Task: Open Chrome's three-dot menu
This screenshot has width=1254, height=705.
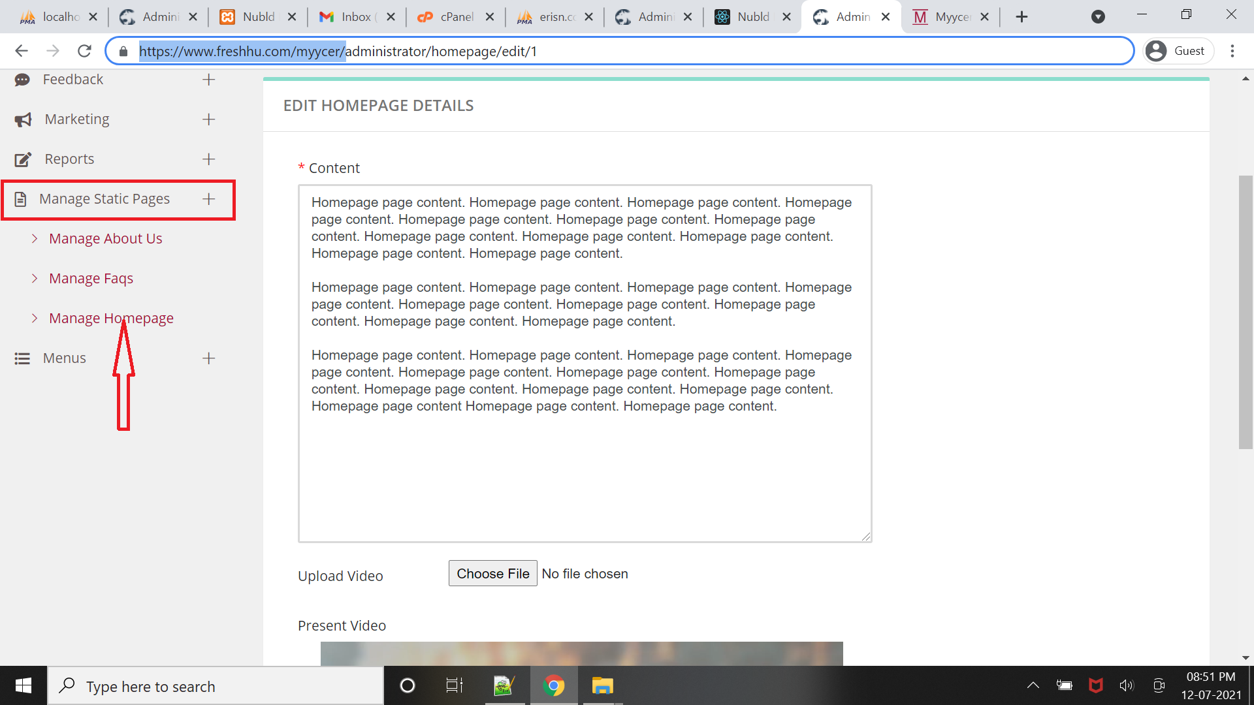Action: coord(1232,51)
